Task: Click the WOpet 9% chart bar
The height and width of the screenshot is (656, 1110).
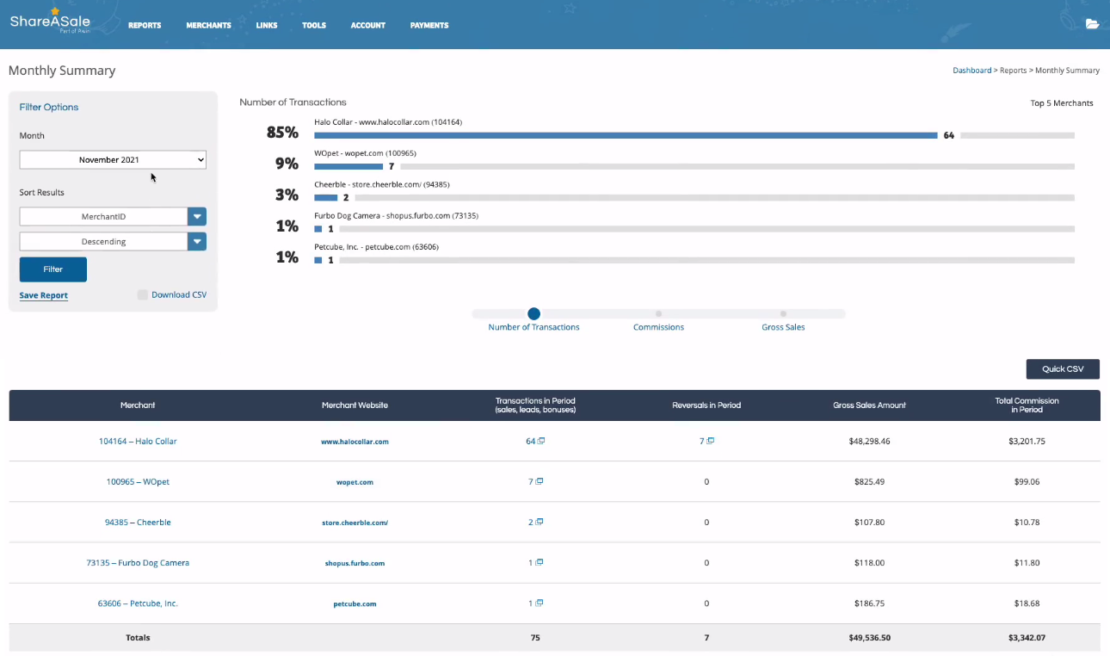Action: point(348,166)
